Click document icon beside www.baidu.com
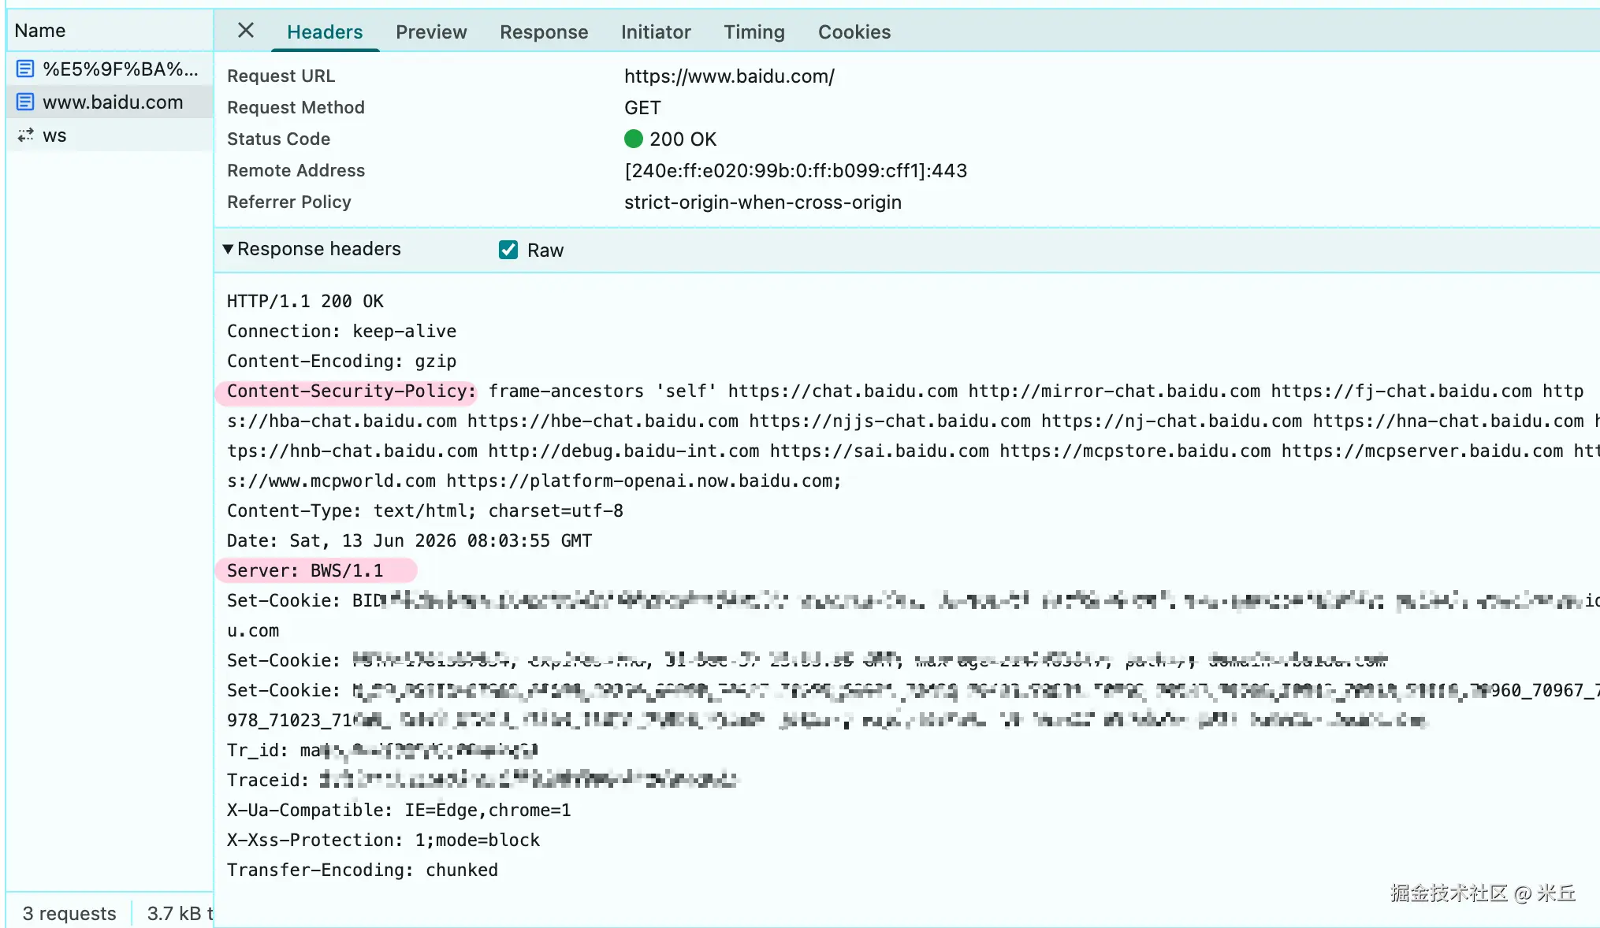Screen dimensions: 1600x928 pyautogui.click(x=25, y=102)
